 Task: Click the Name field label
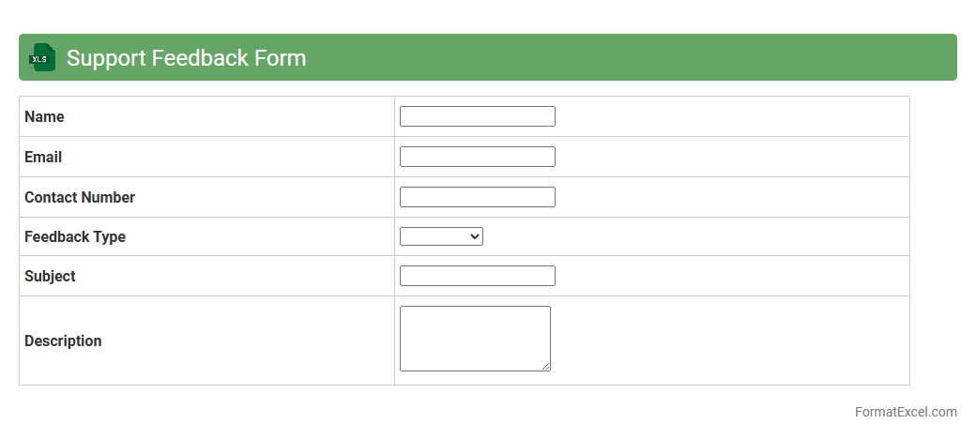click(44, 116)
